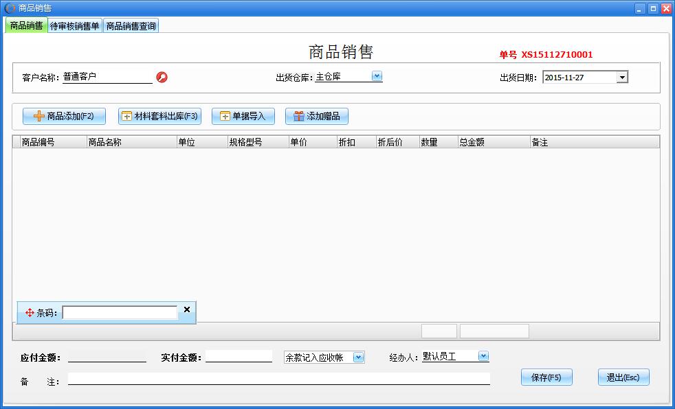This screenshot has width=675, height=409.
Task: Close the 条码 barcode panel
Action: tap(187, 309)
